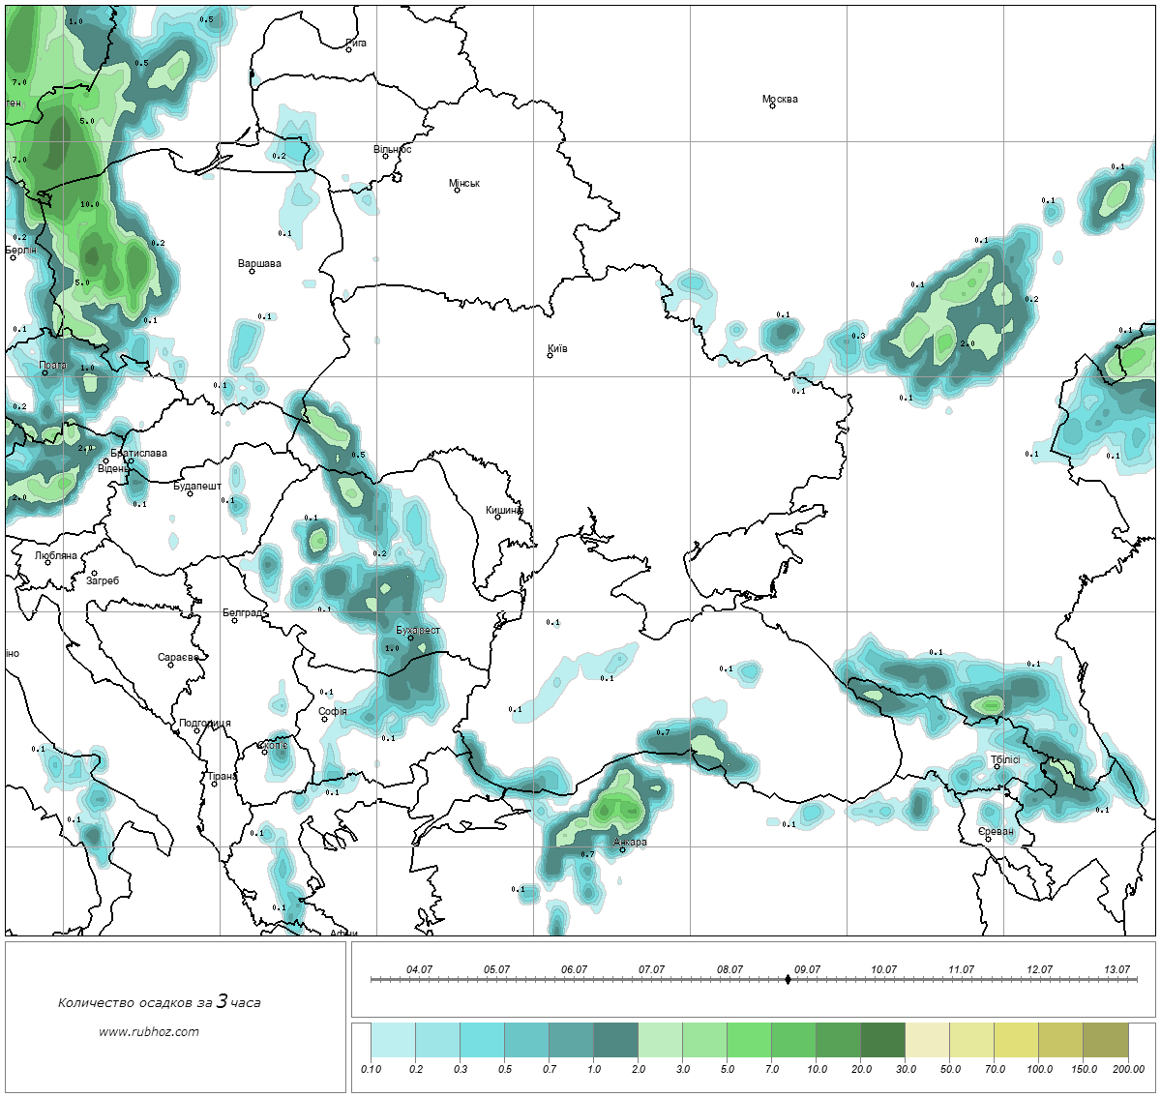Select the Tbilisi city marker

pos(997,766)
